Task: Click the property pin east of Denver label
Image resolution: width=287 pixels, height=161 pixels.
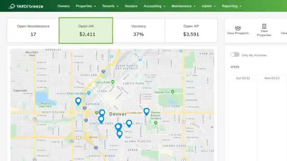Action: [147, 111]
